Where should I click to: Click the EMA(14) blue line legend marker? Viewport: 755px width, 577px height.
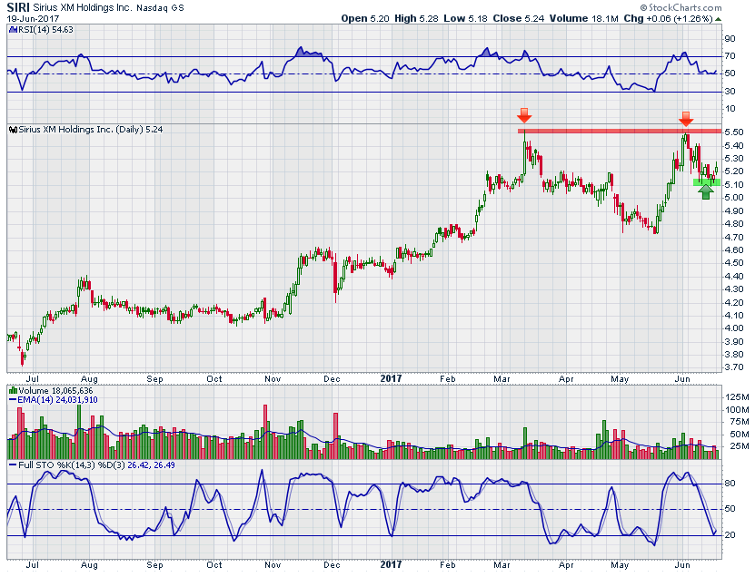point(13,400)
